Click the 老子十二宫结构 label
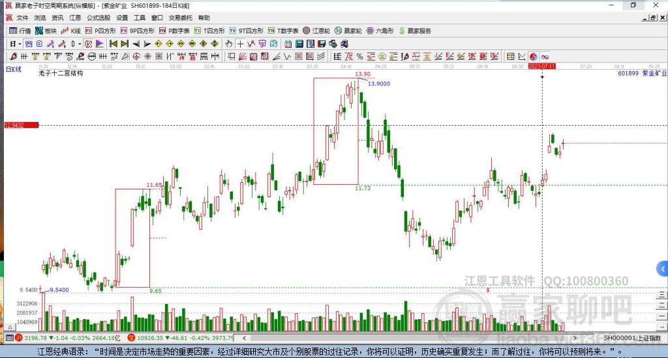Image resolution: width=668 pixels, height=358 pixels. (61, 73)
